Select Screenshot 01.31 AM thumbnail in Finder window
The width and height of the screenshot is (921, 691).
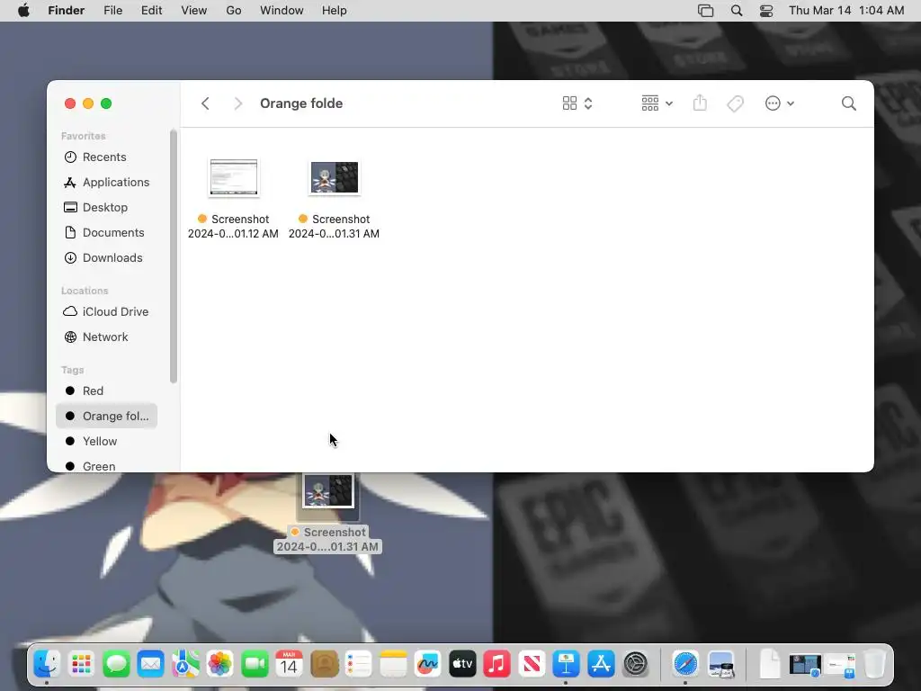pos(335,177)
